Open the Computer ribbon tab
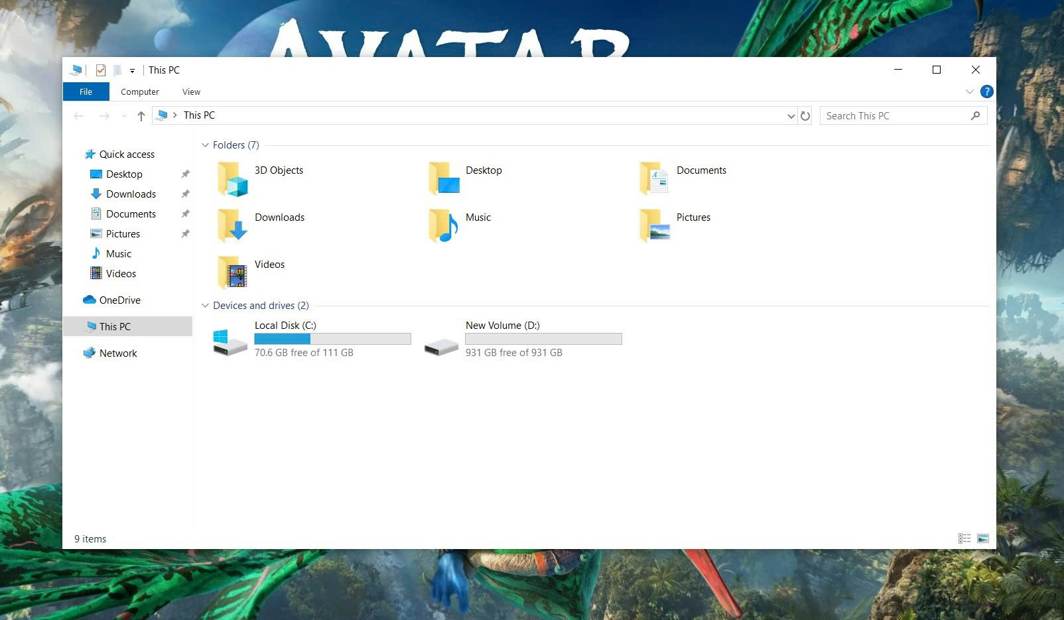The image size is (1064, 620). (x=139, y=92)
